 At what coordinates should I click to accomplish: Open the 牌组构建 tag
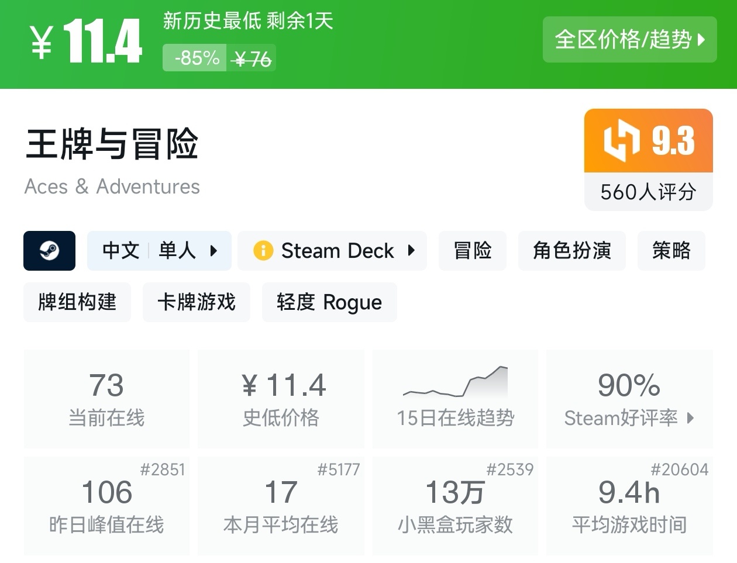(x=77, y=302)
